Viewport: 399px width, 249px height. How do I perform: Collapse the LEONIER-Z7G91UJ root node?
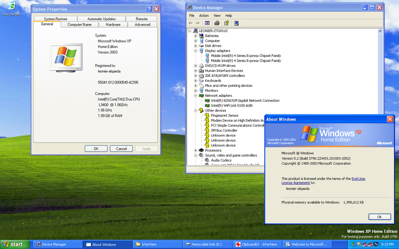(190, 31)
